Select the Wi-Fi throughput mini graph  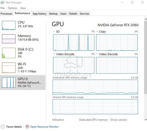point(9,68)
